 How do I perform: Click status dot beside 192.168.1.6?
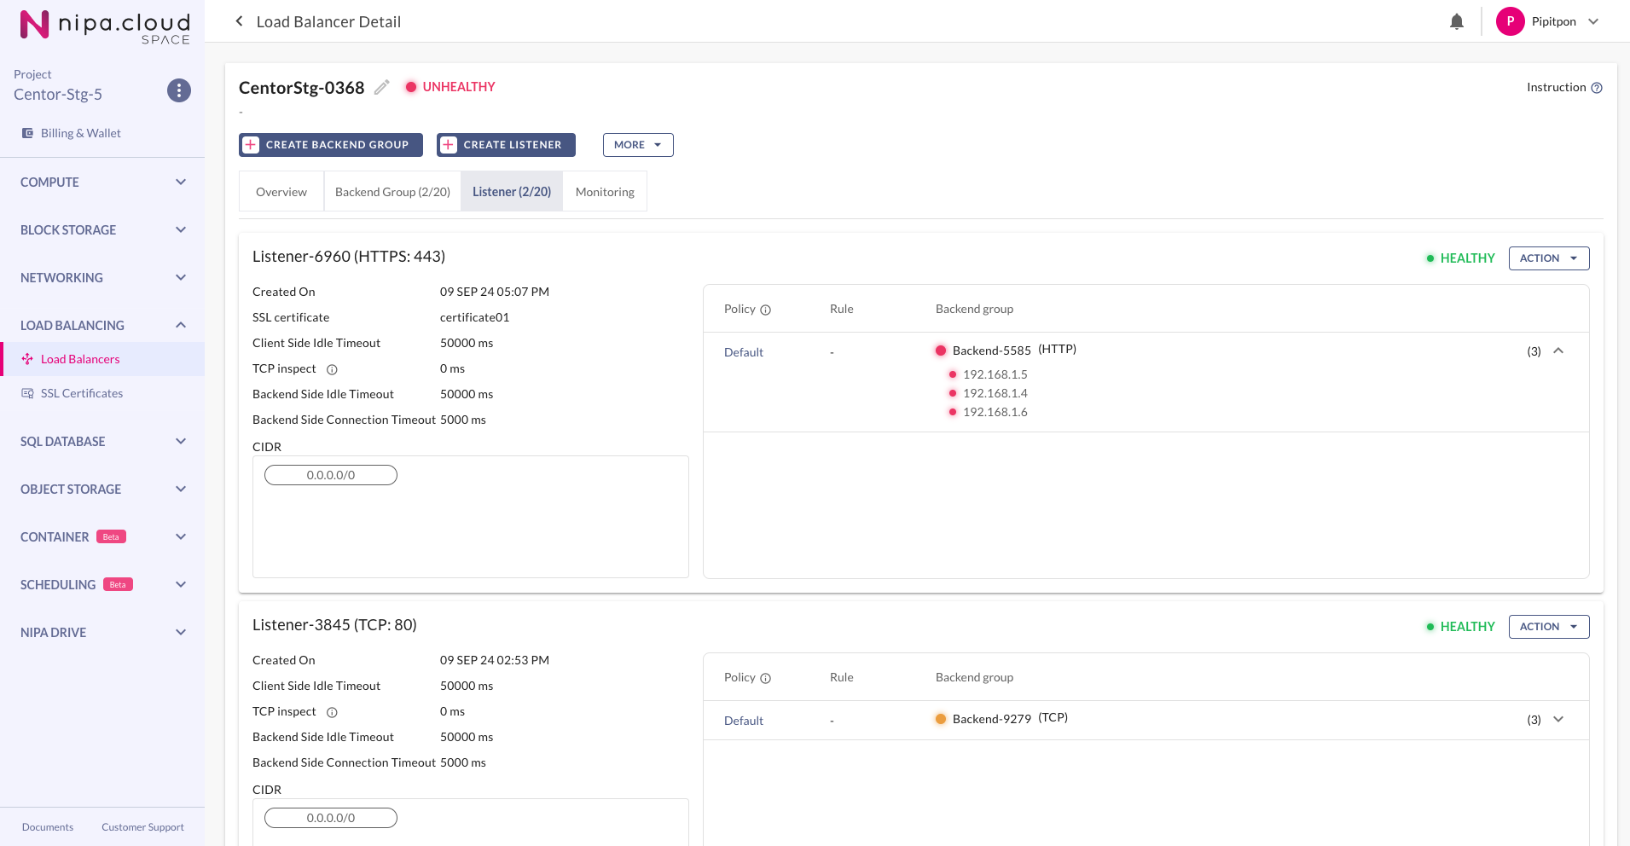[x=953, y=412]
